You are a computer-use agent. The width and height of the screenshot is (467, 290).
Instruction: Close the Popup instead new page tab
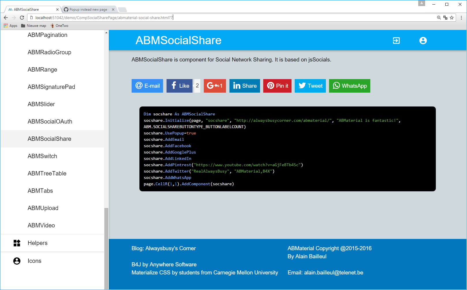(113, 10)
